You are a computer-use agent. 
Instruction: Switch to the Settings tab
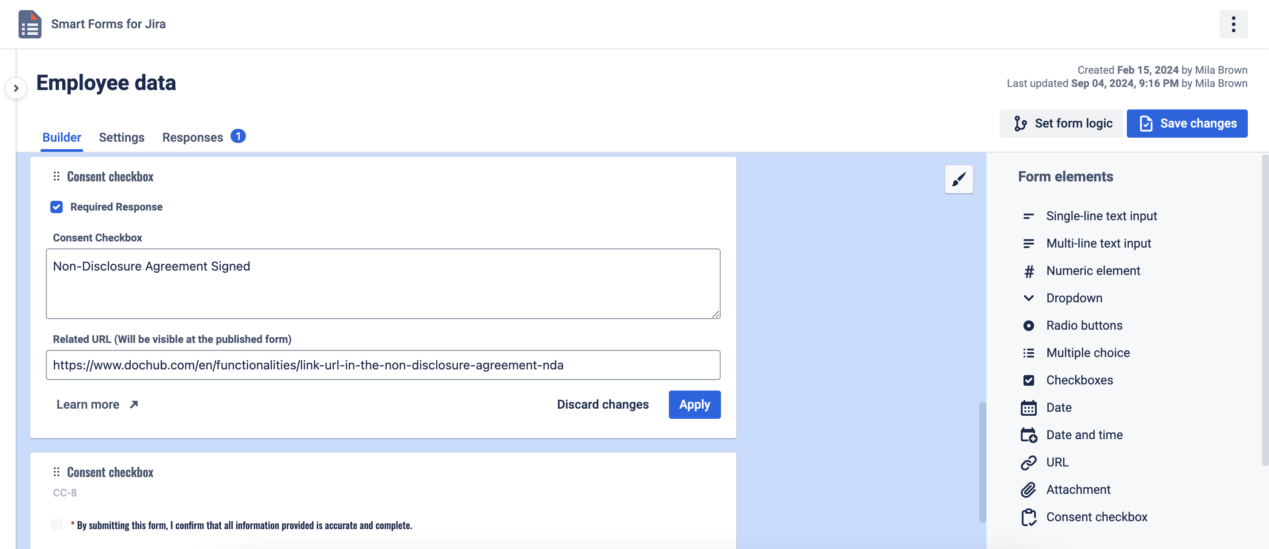(x=121, y=137)
